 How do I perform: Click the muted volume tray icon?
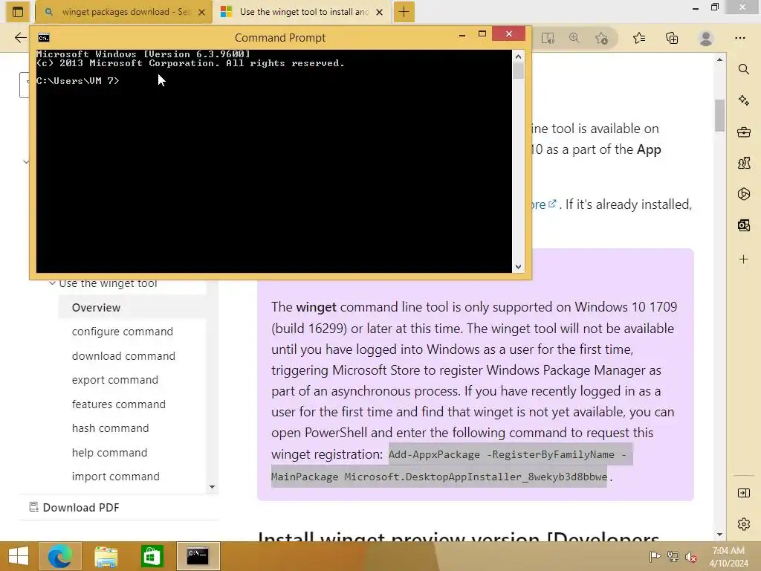691,556
